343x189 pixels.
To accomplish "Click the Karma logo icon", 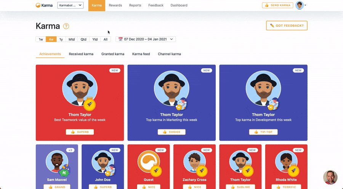I will tap(38, 5).
